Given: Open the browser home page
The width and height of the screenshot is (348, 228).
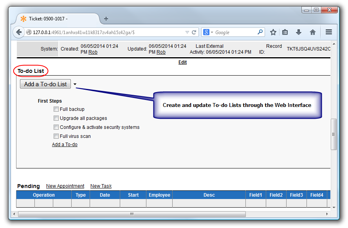Looking at the screenshot, I should (x=313, y=32).
